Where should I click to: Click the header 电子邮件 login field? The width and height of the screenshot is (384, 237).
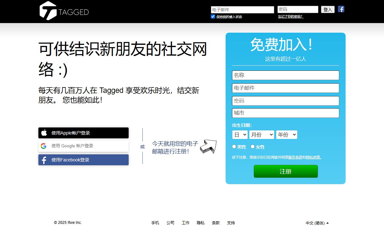243,10
